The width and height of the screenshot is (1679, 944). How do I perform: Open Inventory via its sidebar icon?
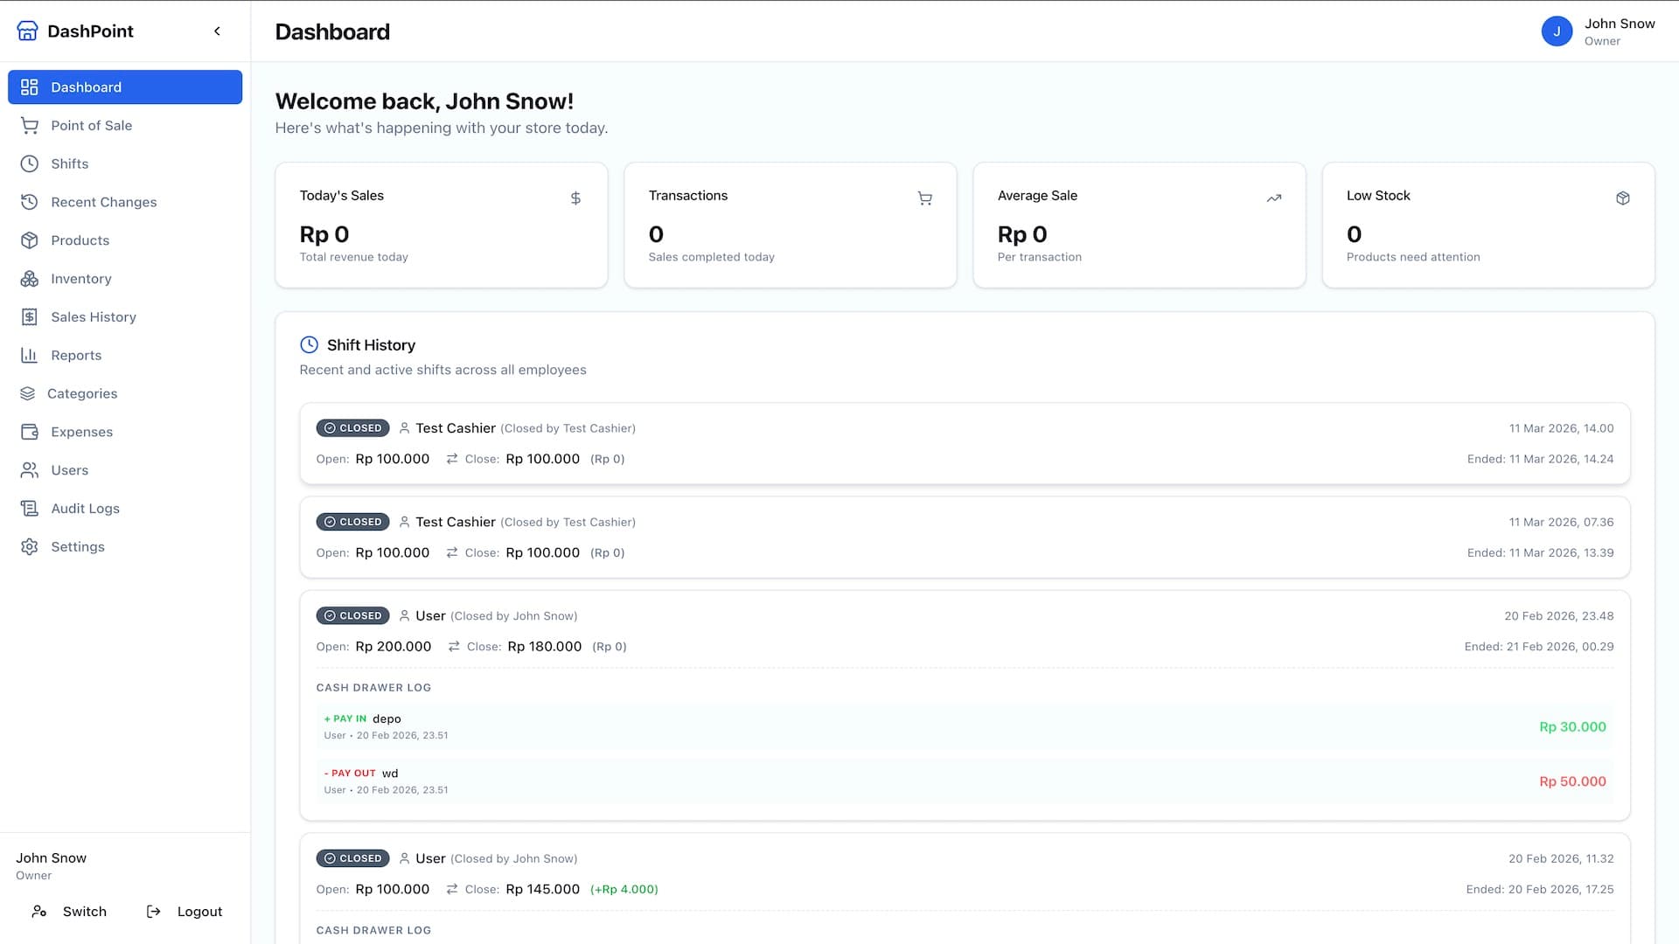pos(30,279)
